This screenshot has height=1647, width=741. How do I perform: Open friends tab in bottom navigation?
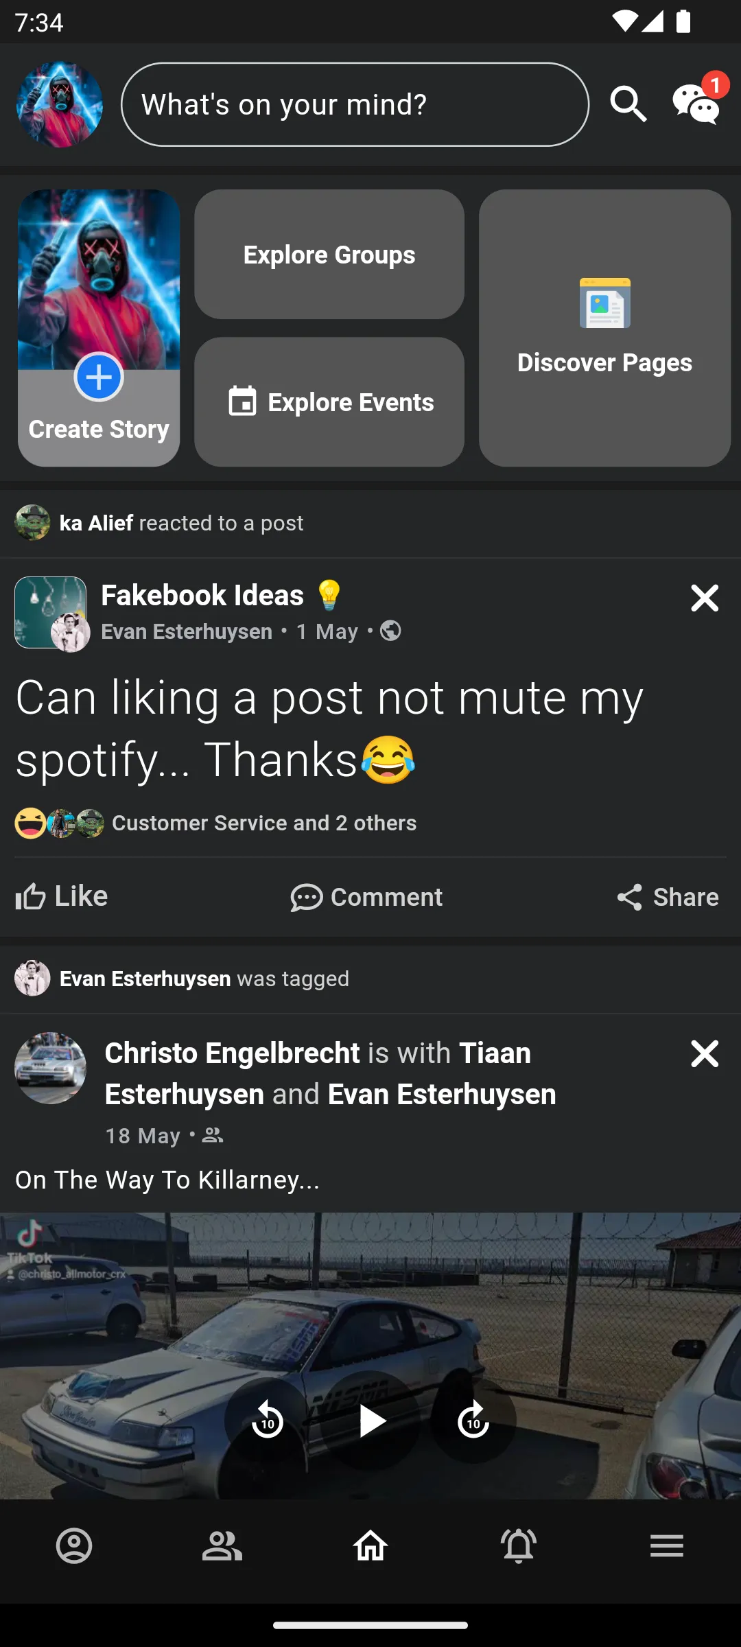(x=222, y=1546)
